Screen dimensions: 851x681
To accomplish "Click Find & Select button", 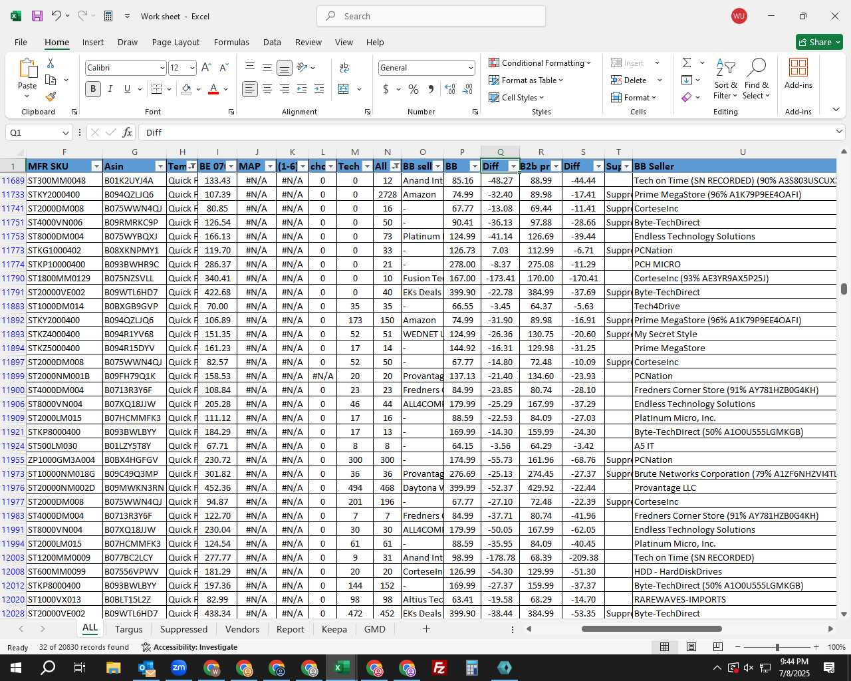I will (757, 79).
